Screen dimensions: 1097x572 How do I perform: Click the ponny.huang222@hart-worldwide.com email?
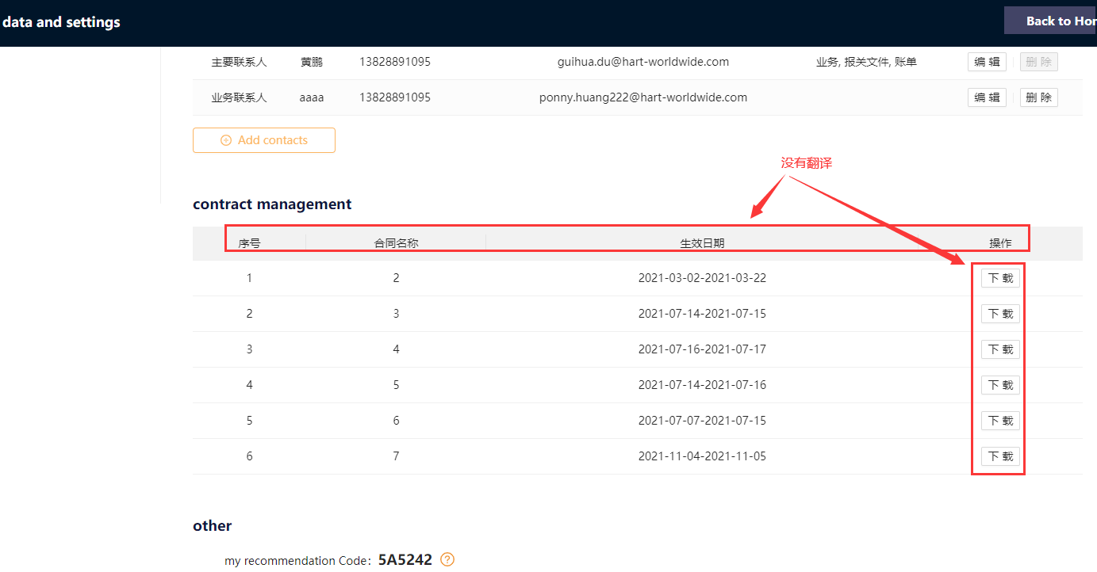pyautogui.click(x=642, y=97)
